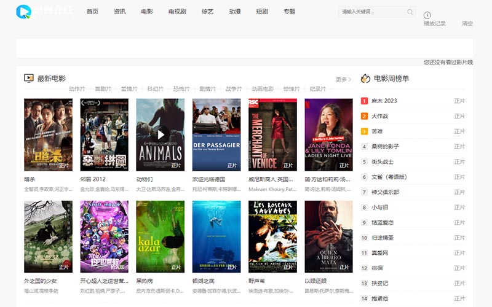Open 专题 navigation item
The width and height of the screenshot is (492, 307).
click(289, 12)
